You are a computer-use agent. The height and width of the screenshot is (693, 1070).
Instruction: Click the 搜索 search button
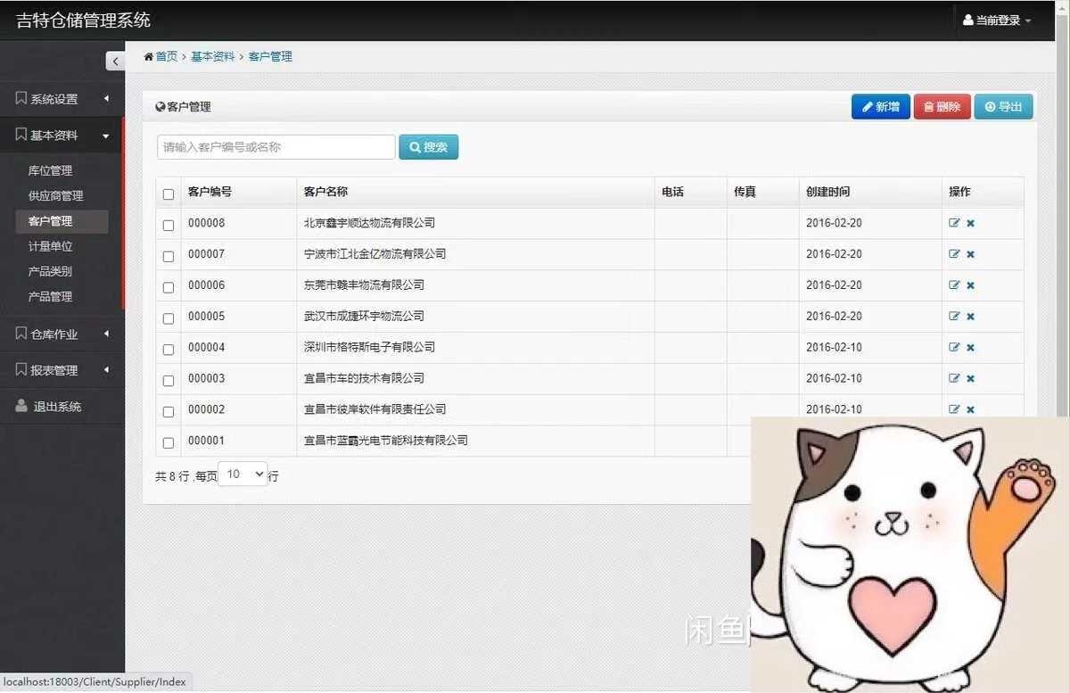429,147
